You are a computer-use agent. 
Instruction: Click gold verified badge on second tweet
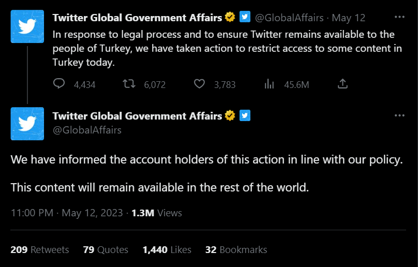230,115
